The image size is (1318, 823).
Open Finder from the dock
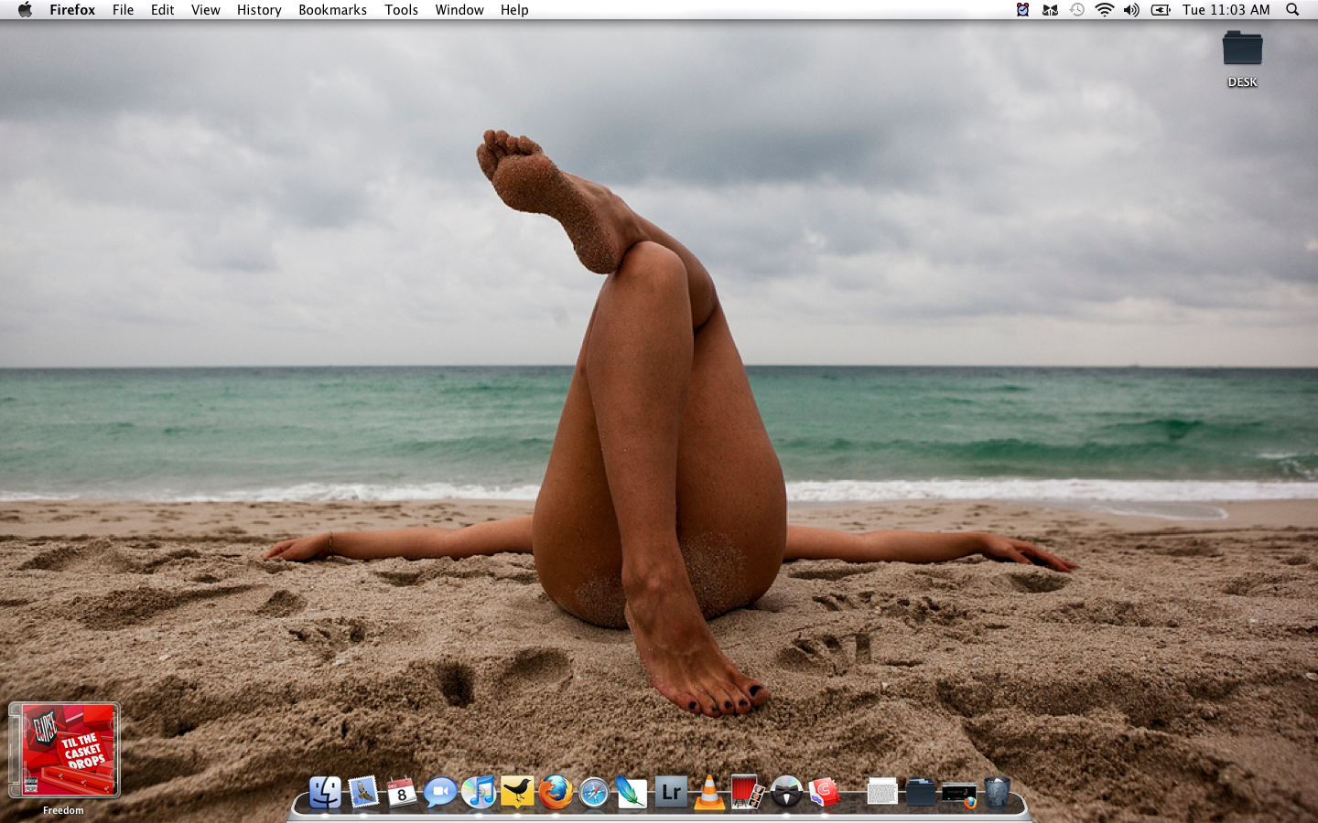(x=325, y=792)
